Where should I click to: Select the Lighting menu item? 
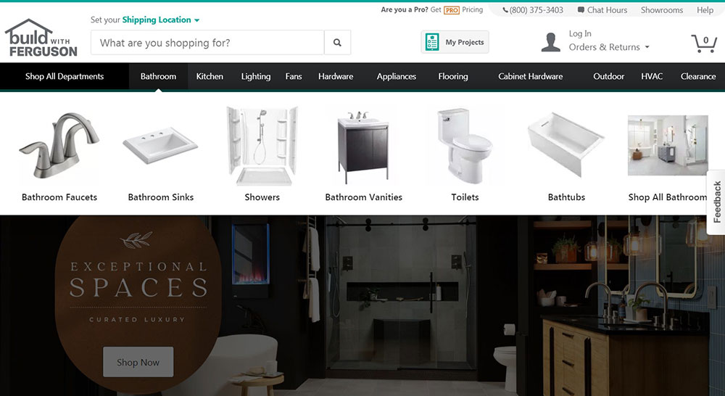[256, 76]
